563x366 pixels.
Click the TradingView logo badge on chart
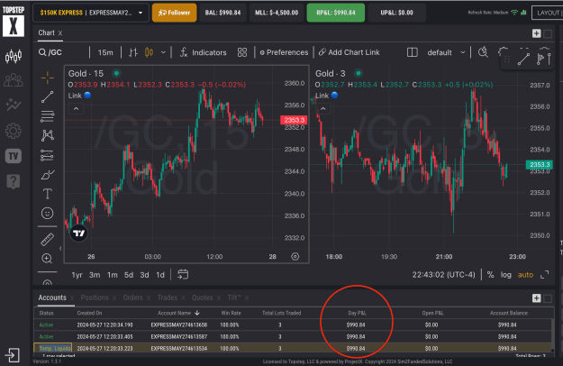click(x=78, y=233)
